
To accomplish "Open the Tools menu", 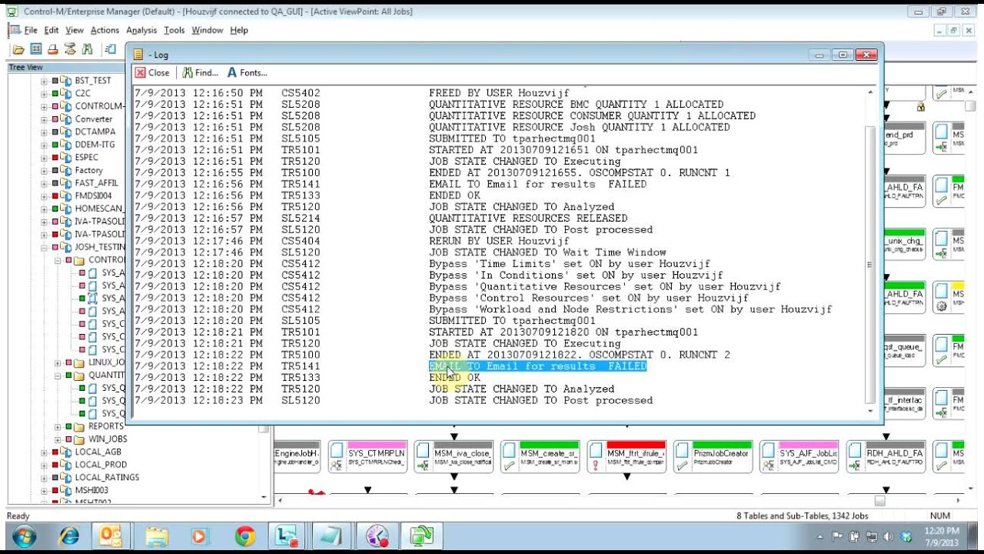I will 175,30.
